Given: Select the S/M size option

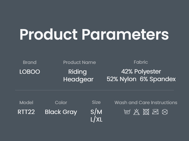Looking at the screenshot, I should [96, 112].
